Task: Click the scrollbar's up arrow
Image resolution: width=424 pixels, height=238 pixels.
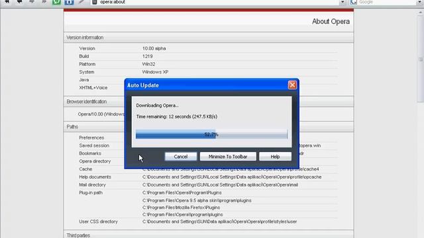Action: click(421, 13)
